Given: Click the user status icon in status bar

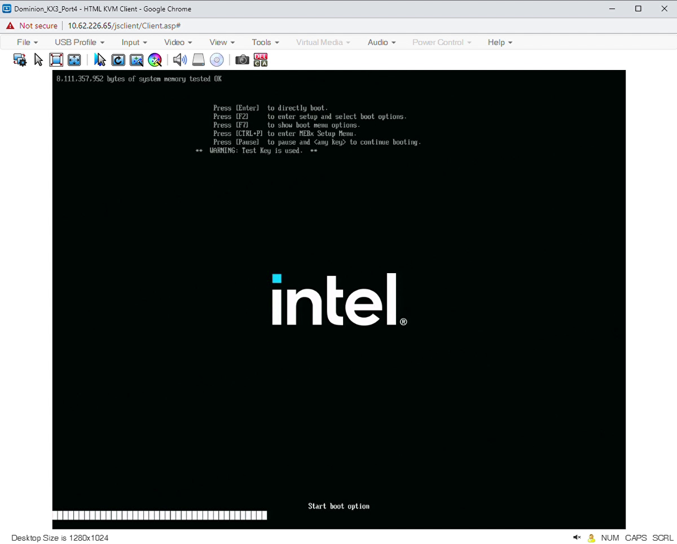Looking at the screenshot, I should pos(591,538).
